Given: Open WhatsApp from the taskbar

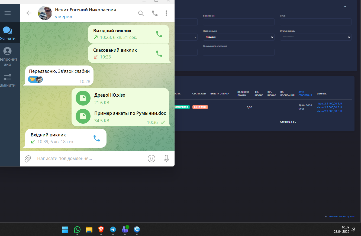Looking at the screenshot, I should pyautogui.click(x=77, y=230).
